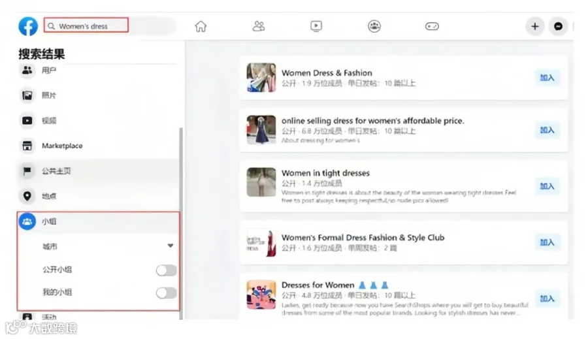Click the plus Create button

pos(534,26)
